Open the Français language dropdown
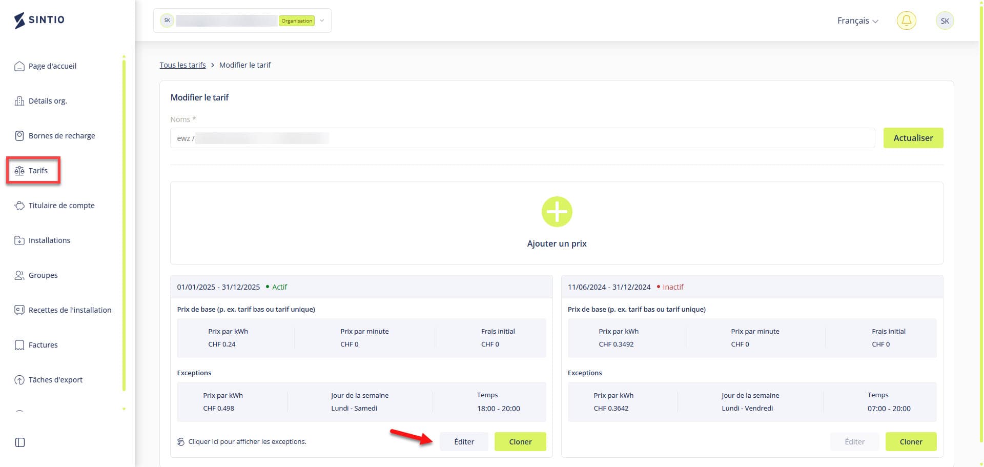 (857, 21)
